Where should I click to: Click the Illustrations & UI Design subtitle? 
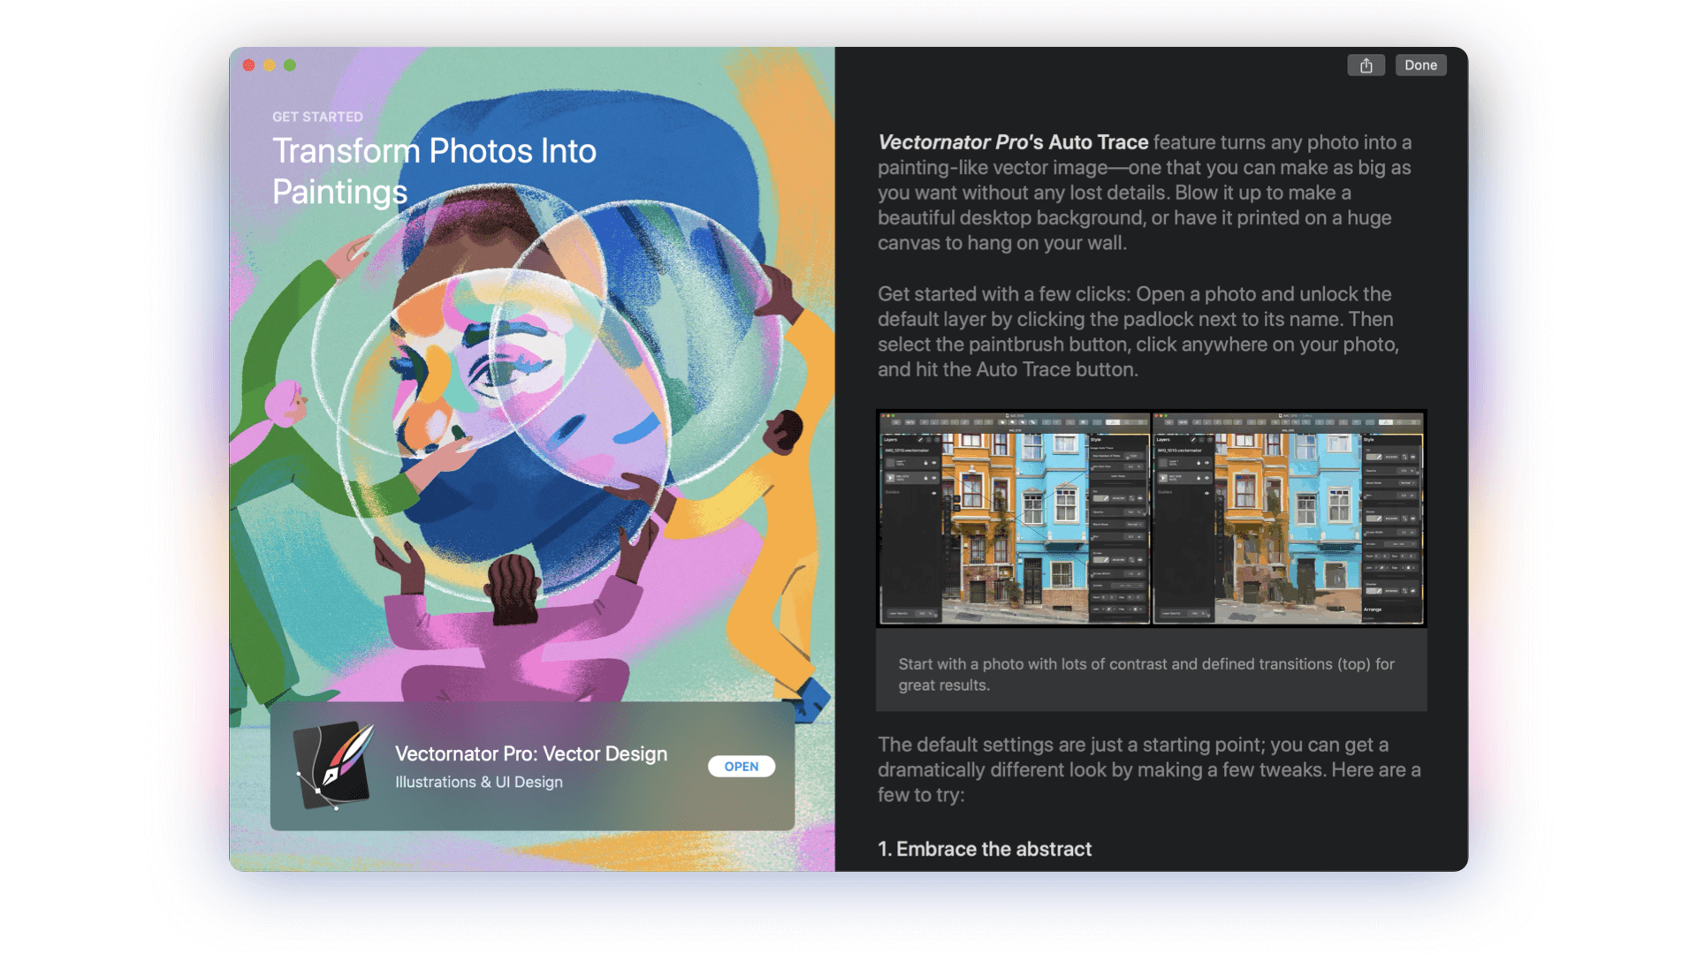pyautogui.click(x=479, y=782)
